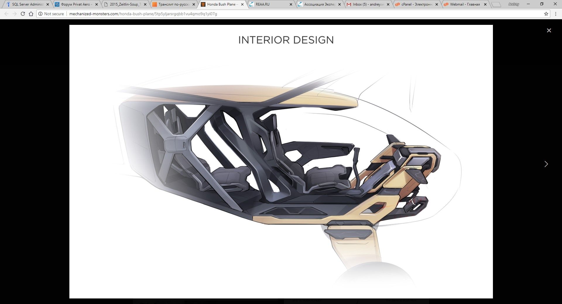Bookmark this page with the star
This screenshot has height=304, width=562.
pos(546,14)
